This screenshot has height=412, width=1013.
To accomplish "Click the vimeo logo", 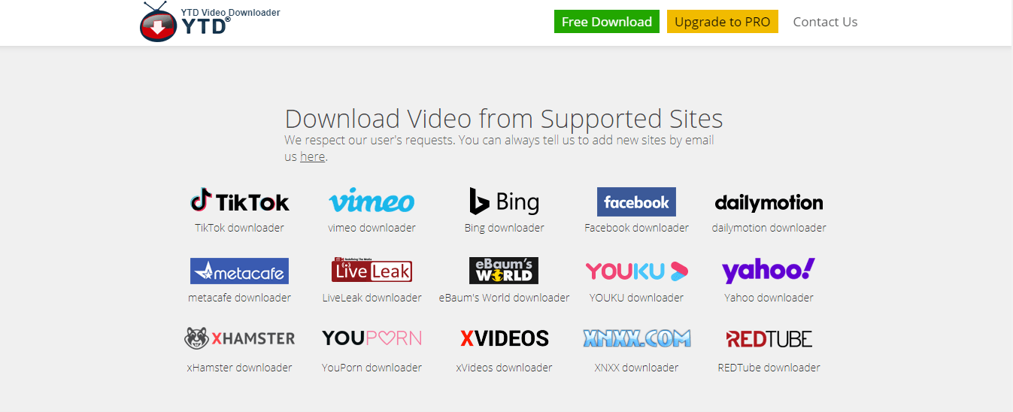I will 372,201.
